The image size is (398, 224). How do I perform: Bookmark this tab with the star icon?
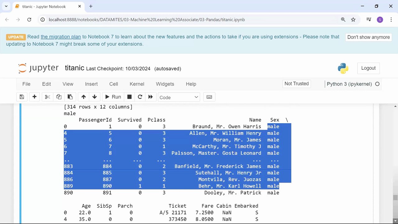tap(353, 20)
